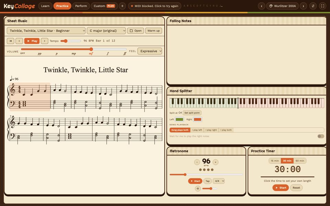Mute the metronome speaker icon
330x206 pixels.
coord(198,188)
